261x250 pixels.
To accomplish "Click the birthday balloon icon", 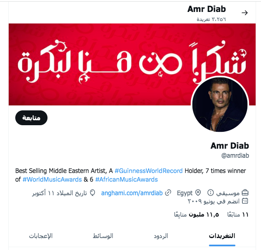I will pos(93,193).
